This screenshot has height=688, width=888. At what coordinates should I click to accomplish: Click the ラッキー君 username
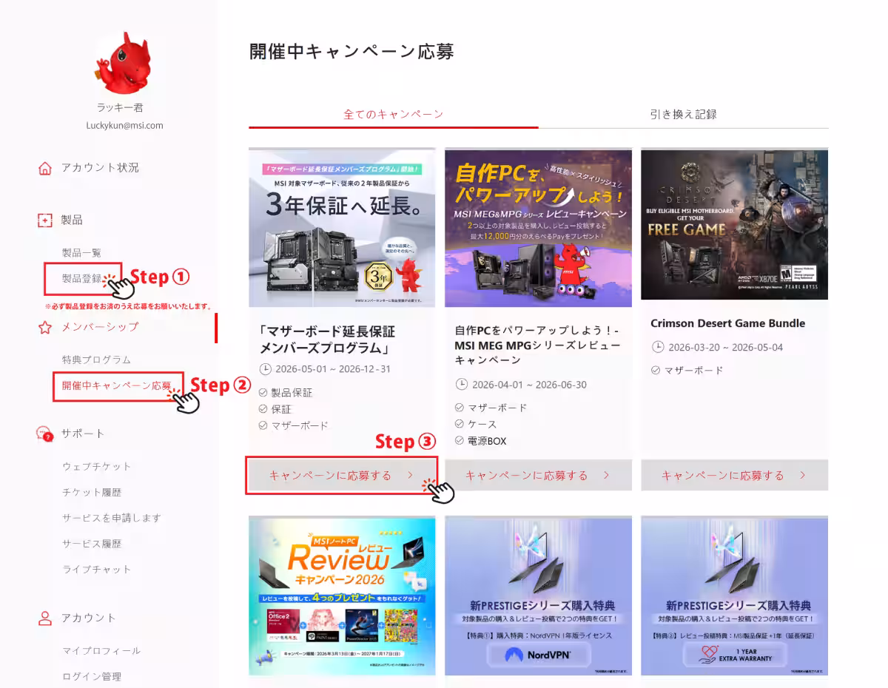120,107
